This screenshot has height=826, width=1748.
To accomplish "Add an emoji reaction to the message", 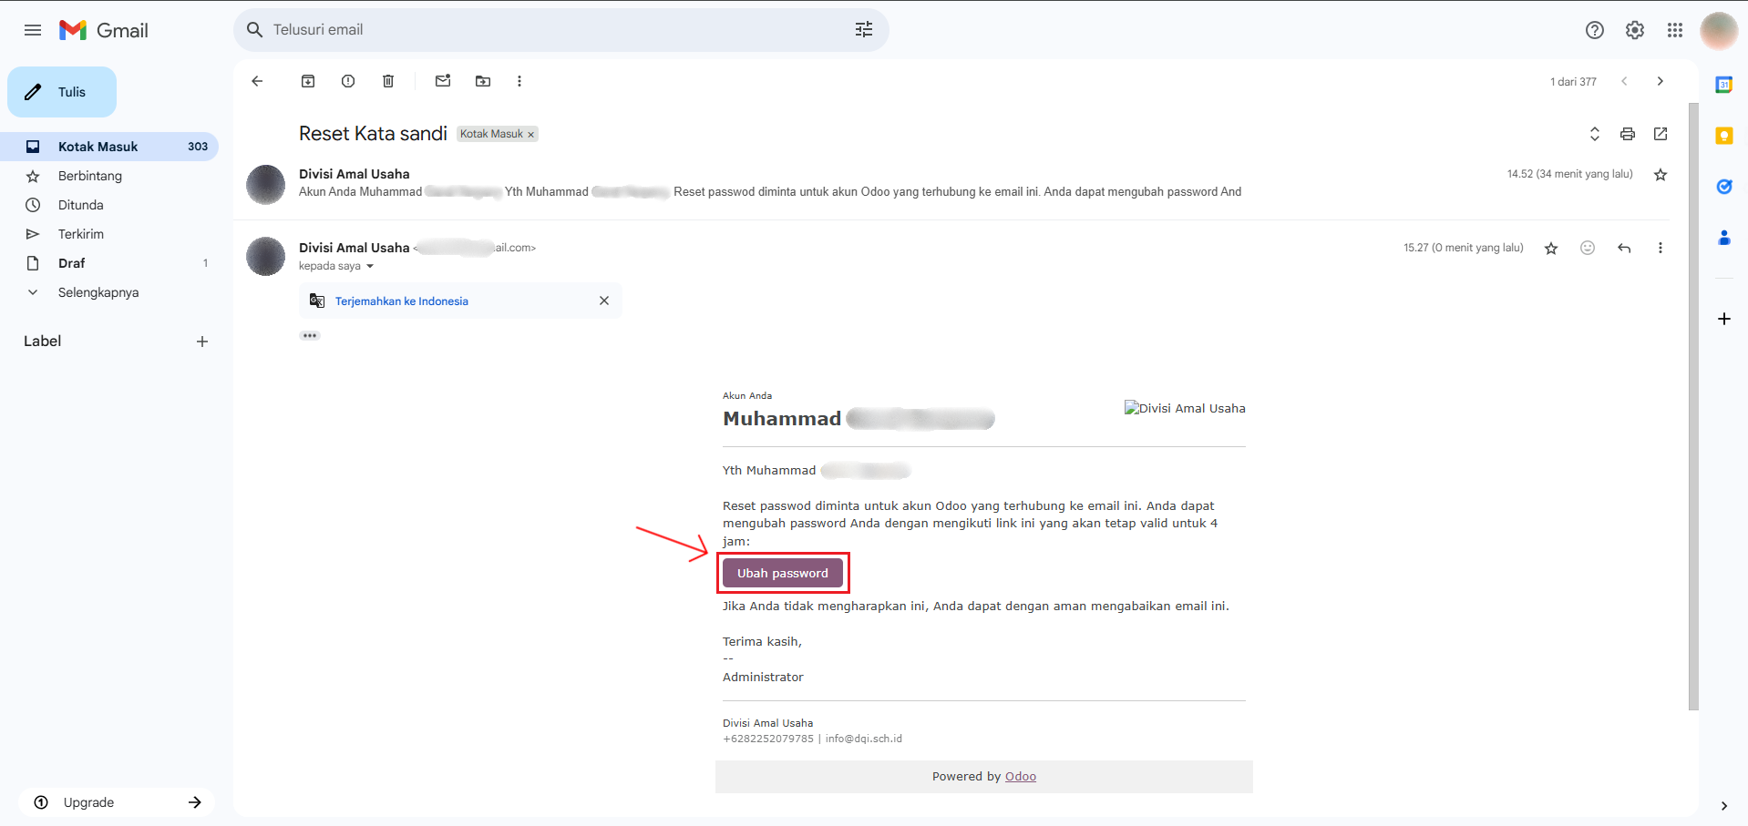I will point(1588,248).
